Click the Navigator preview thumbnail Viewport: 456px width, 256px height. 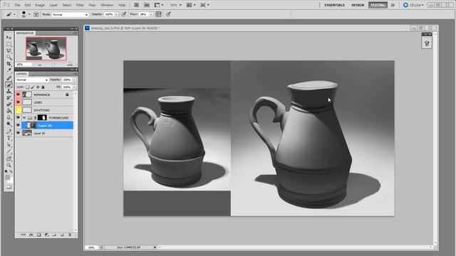[46, 48]
